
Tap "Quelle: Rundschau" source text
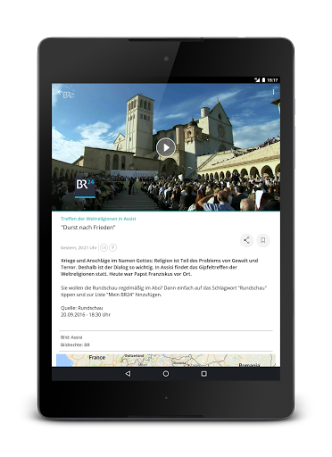click(x=81, y=308)
